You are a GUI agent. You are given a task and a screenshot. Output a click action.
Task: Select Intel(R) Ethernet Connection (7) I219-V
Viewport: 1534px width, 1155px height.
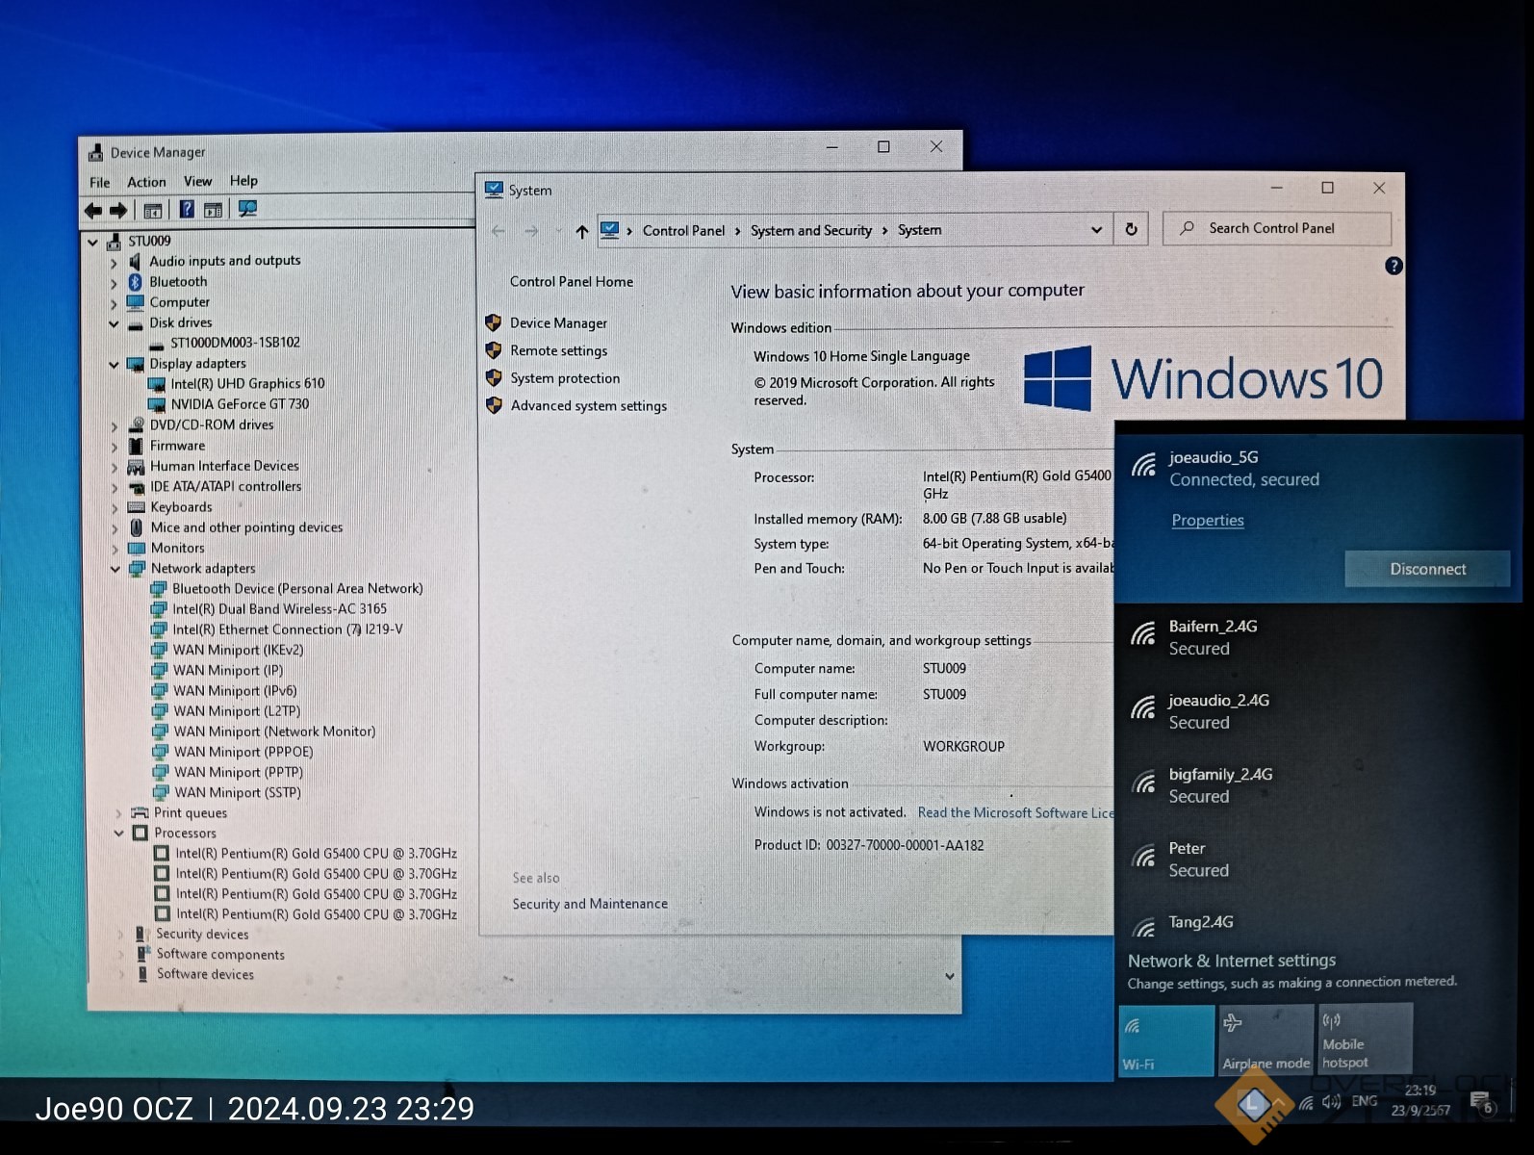(x=287, y=629)
